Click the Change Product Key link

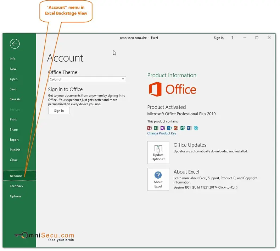[162, 133]
